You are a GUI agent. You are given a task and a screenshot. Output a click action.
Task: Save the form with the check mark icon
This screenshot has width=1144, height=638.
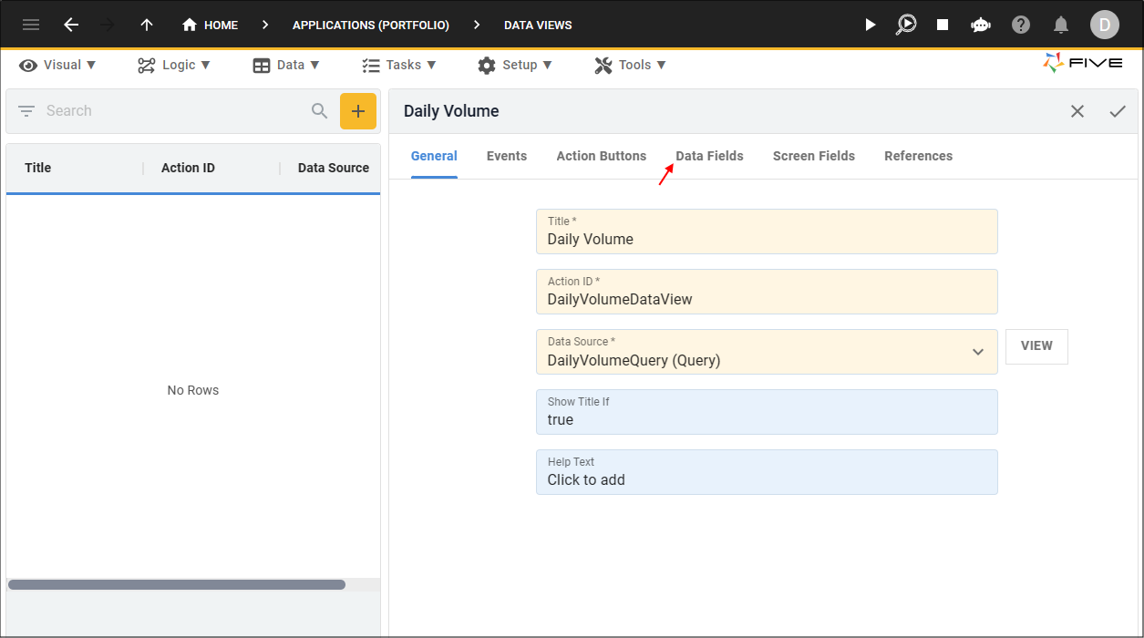[x=1118, y=111]
